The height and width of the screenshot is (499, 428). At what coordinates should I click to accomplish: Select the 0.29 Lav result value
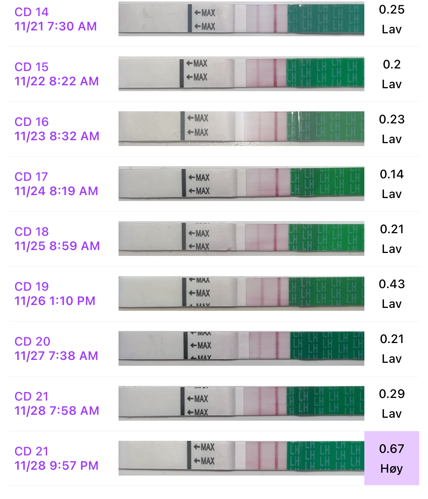(x=391, y=403)
